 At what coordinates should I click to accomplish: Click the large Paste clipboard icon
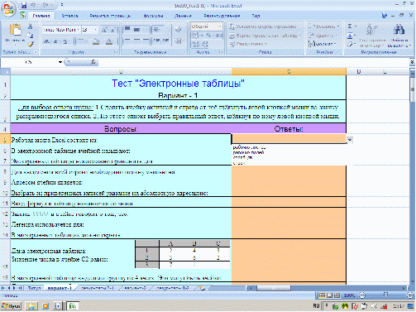pos(15,30)
